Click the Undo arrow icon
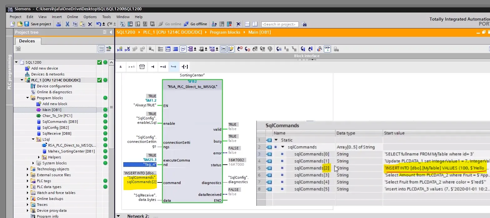 click(99, 24)
